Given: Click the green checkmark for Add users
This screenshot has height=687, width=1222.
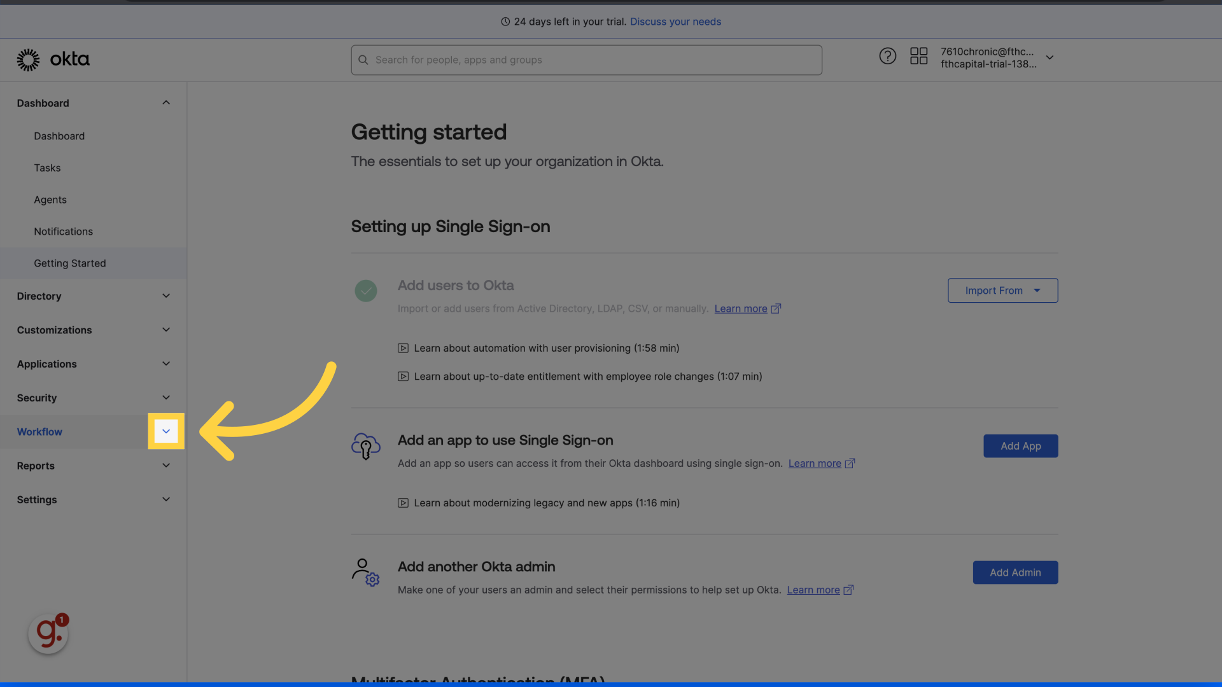Looking at the screenshot, I should (366, 291).
